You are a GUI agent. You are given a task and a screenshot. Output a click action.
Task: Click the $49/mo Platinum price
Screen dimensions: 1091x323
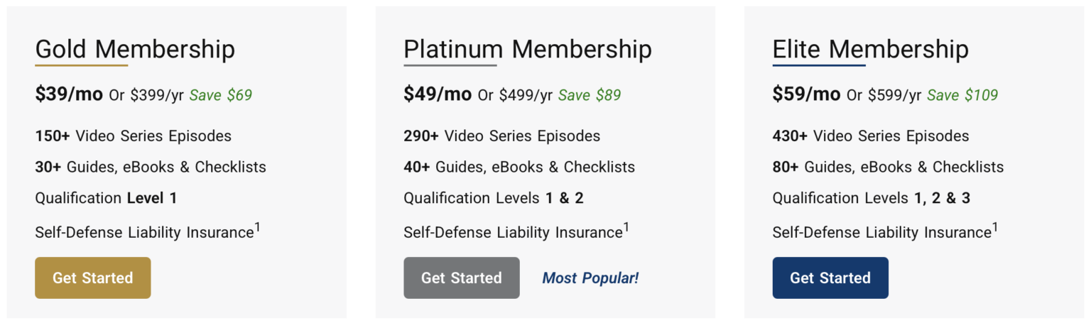pos(438,94)
